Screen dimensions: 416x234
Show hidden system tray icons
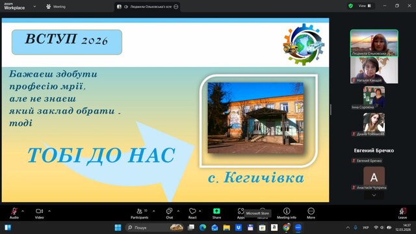point(348,227)
